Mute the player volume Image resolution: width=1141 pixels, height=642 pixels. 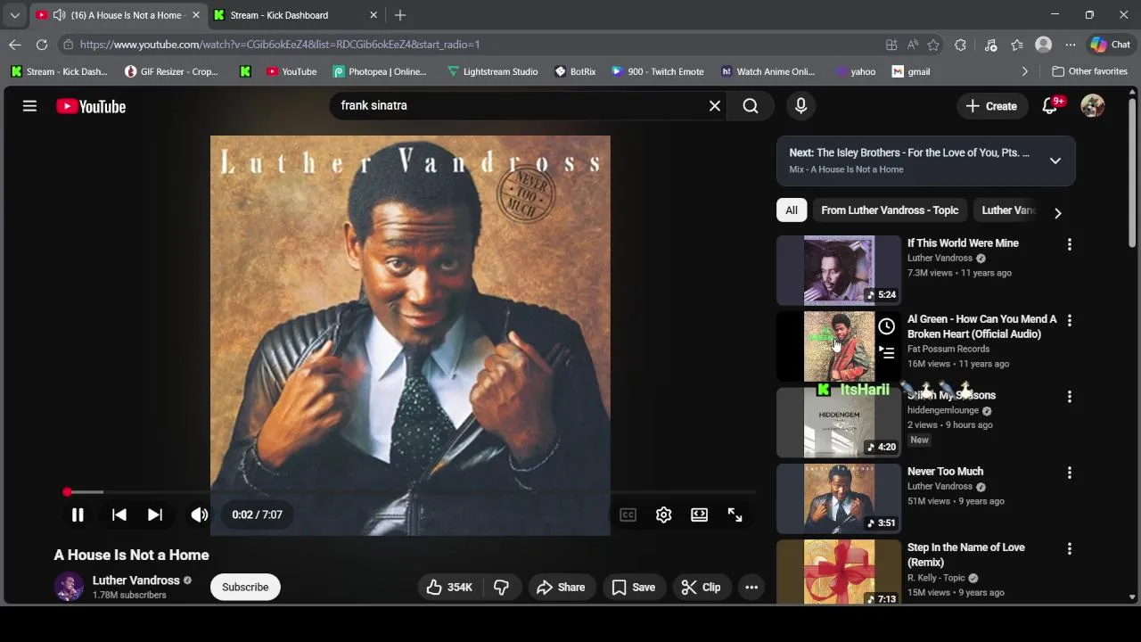click(199, 514)
